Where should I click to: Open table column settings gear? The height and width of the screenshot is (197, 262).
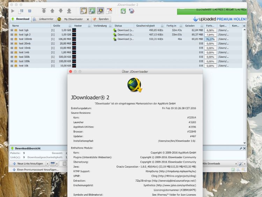(244, 26)
